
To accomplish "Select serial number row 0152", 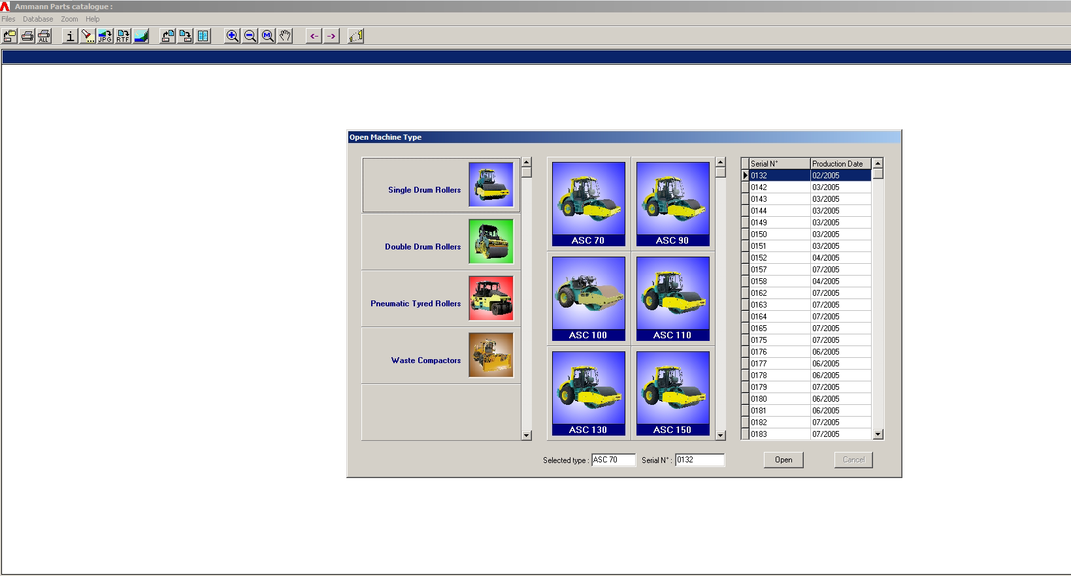I will [810, 258].
